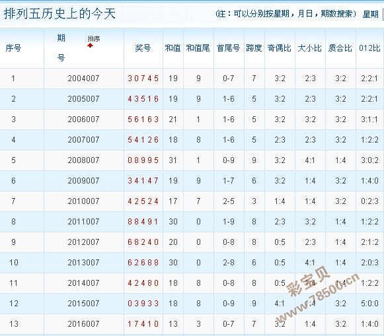Image resolution: width=384 pixels, height=336 pixels.
Task: Select issue number 2009007
Action: coord(83,181)
